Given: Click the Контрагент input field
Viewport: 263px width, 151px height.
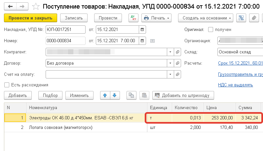Looking at the screenshot, I should [106, 52].
